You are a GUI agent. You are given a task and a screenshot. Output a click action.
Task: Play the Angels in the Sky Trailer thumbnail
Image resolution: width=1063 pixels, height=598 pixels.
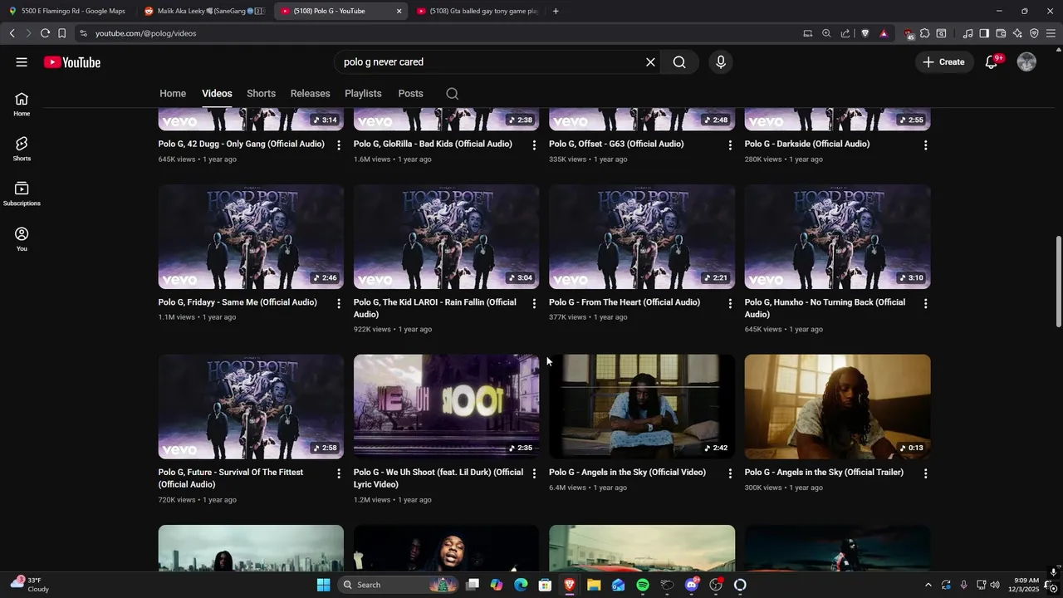tap(837, 407)
